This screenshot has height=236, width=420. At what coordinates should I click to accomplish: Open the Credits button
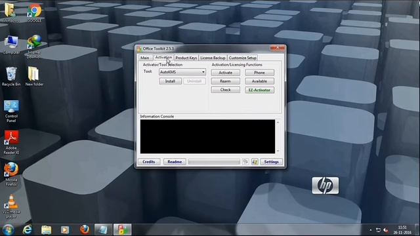coord(149,162)
